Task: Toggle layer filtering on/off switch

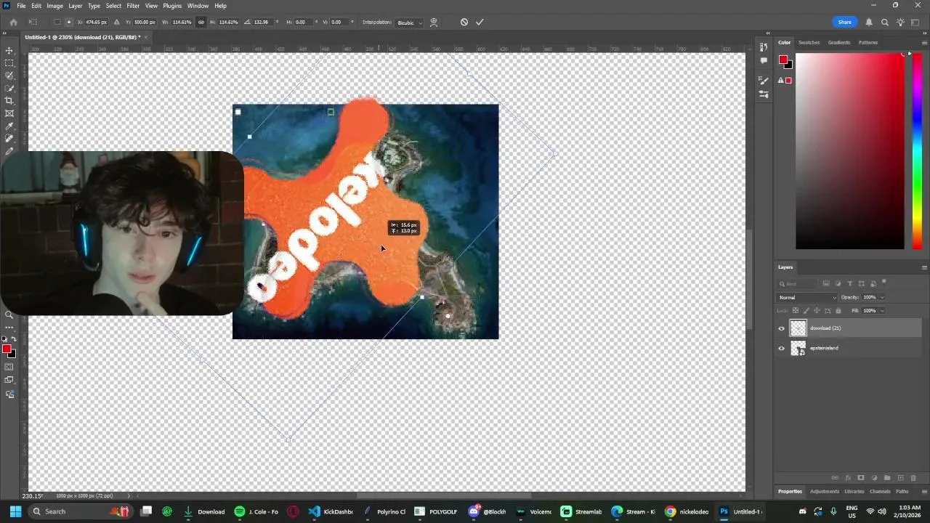Action: [x=884, y=282]
